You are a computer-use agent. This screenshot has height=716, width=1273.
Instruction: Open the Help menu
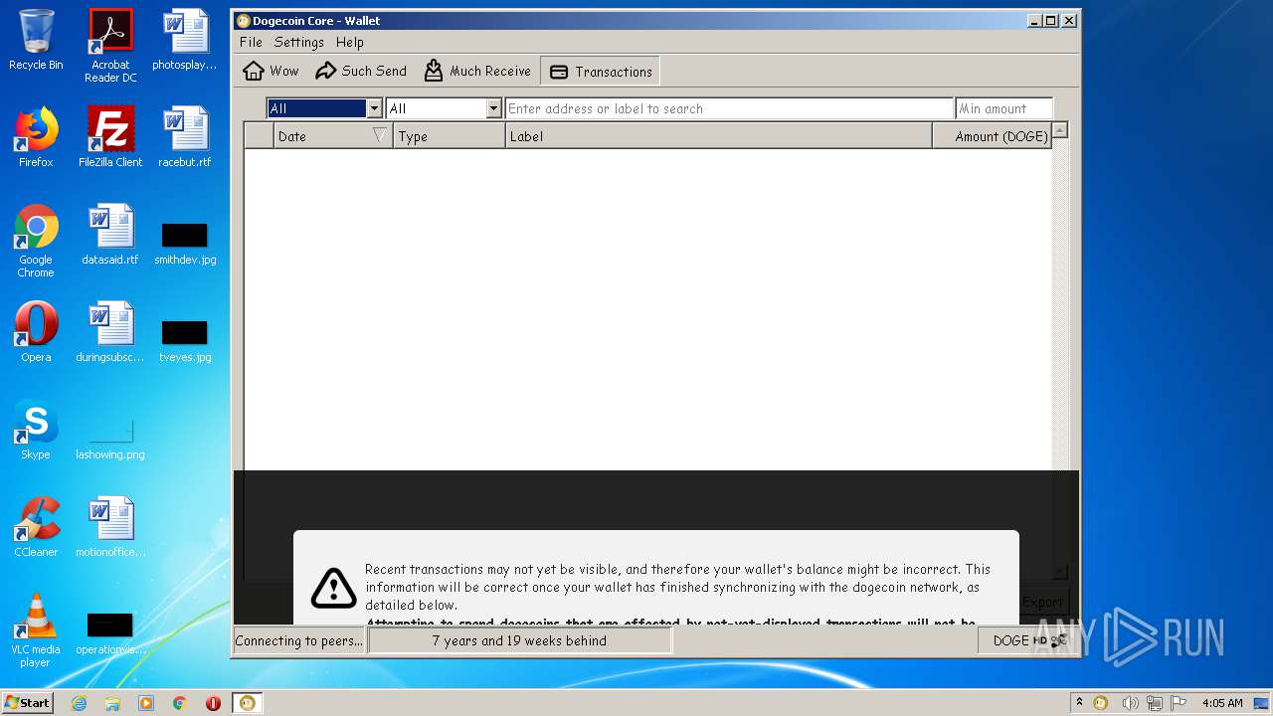(349, 42)
